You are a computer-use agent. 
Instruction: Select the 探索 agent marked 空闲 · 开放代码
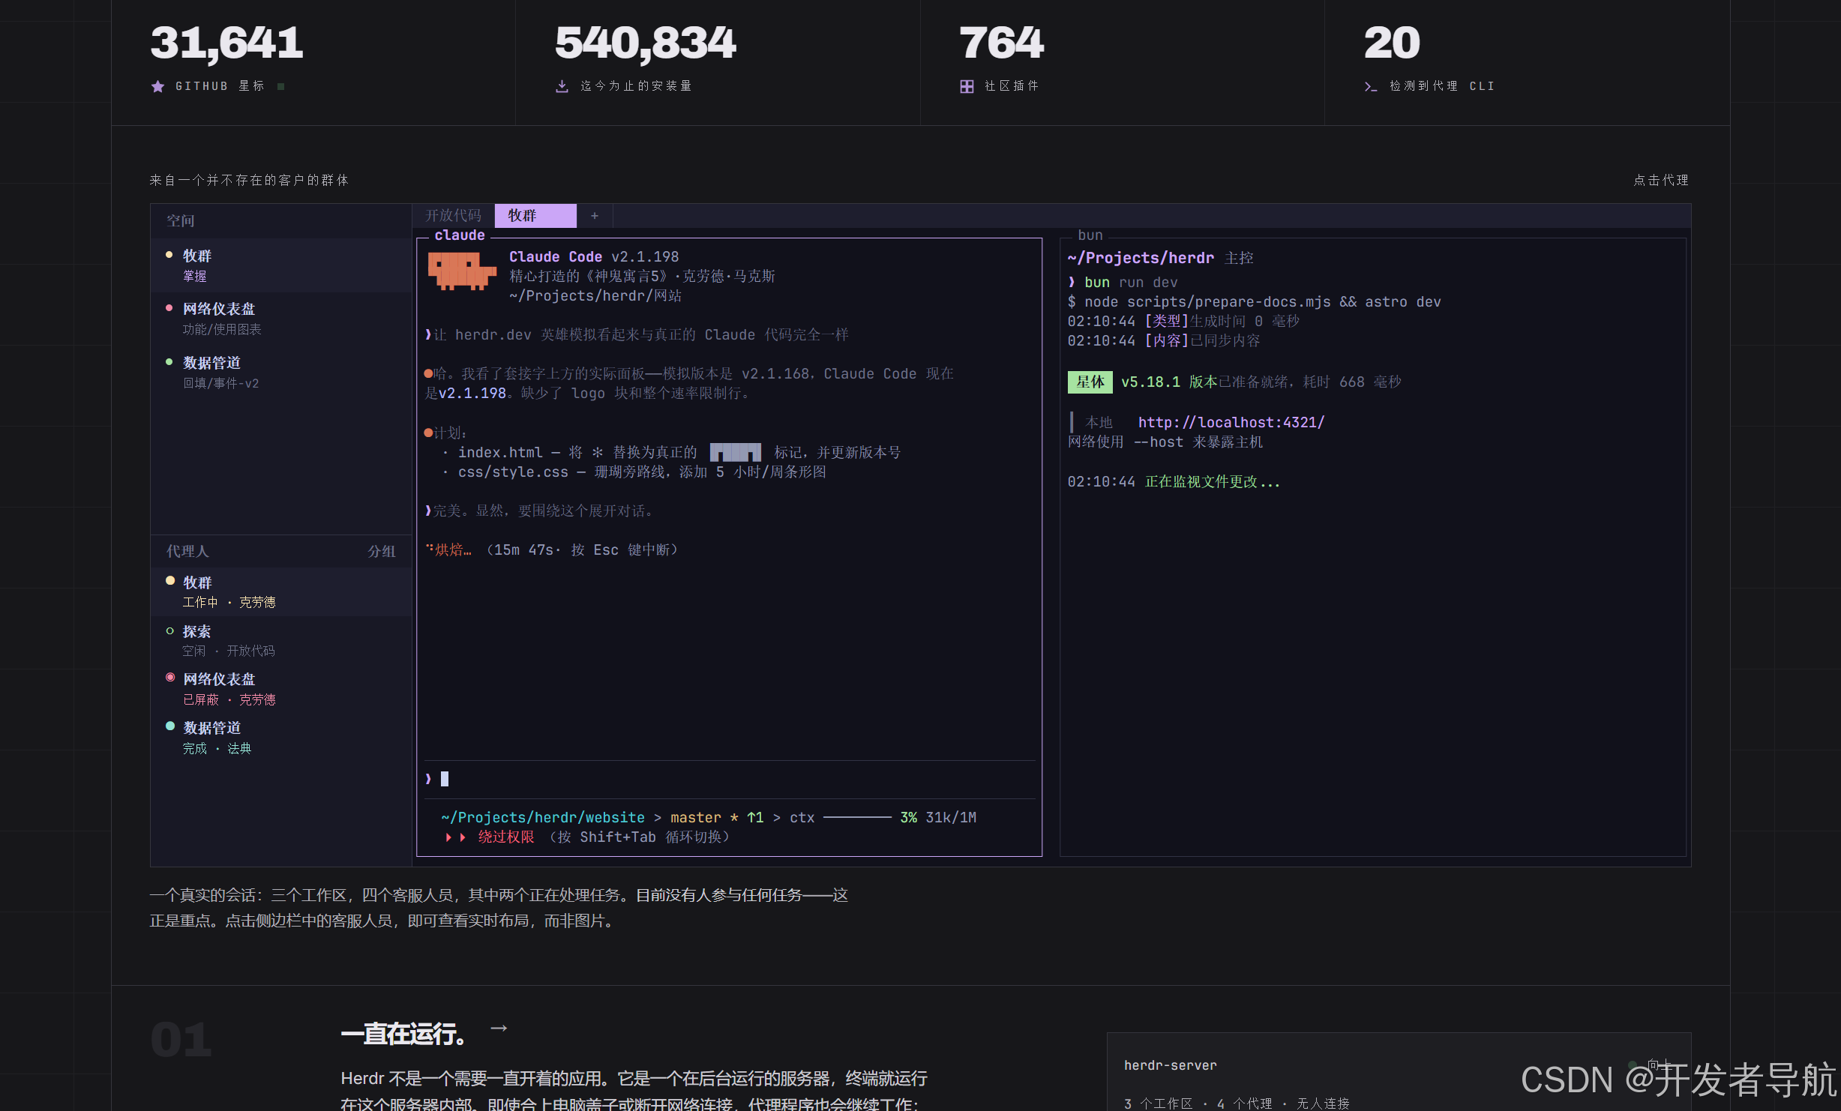click(x=281, y=641)
